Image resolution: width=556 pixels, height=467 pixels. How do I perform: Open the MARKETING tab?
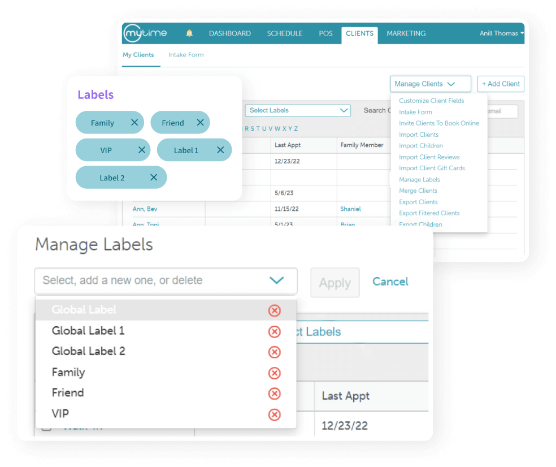coord(406,33)
